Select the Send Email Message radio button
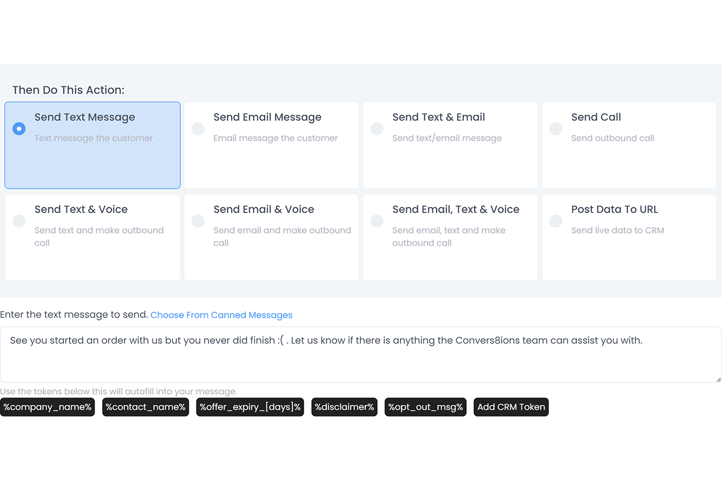This screenshot has width=722, height=481. tap(197, 128)
